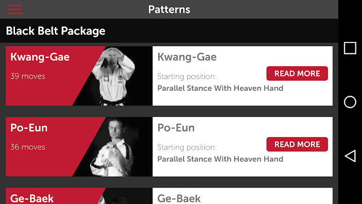The image size is (362, 204).
Task: Tap Kwang-Gae's Parallel Stance With Heaven Hand text
Action: tap(220, 88)
